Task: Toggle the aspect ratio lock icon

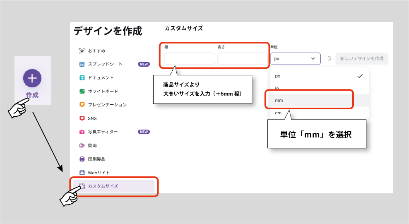Action: coord(329,59)
